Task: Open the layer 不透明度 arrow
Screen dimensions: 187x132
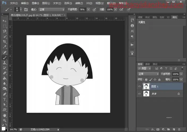Action: (181, 74)
